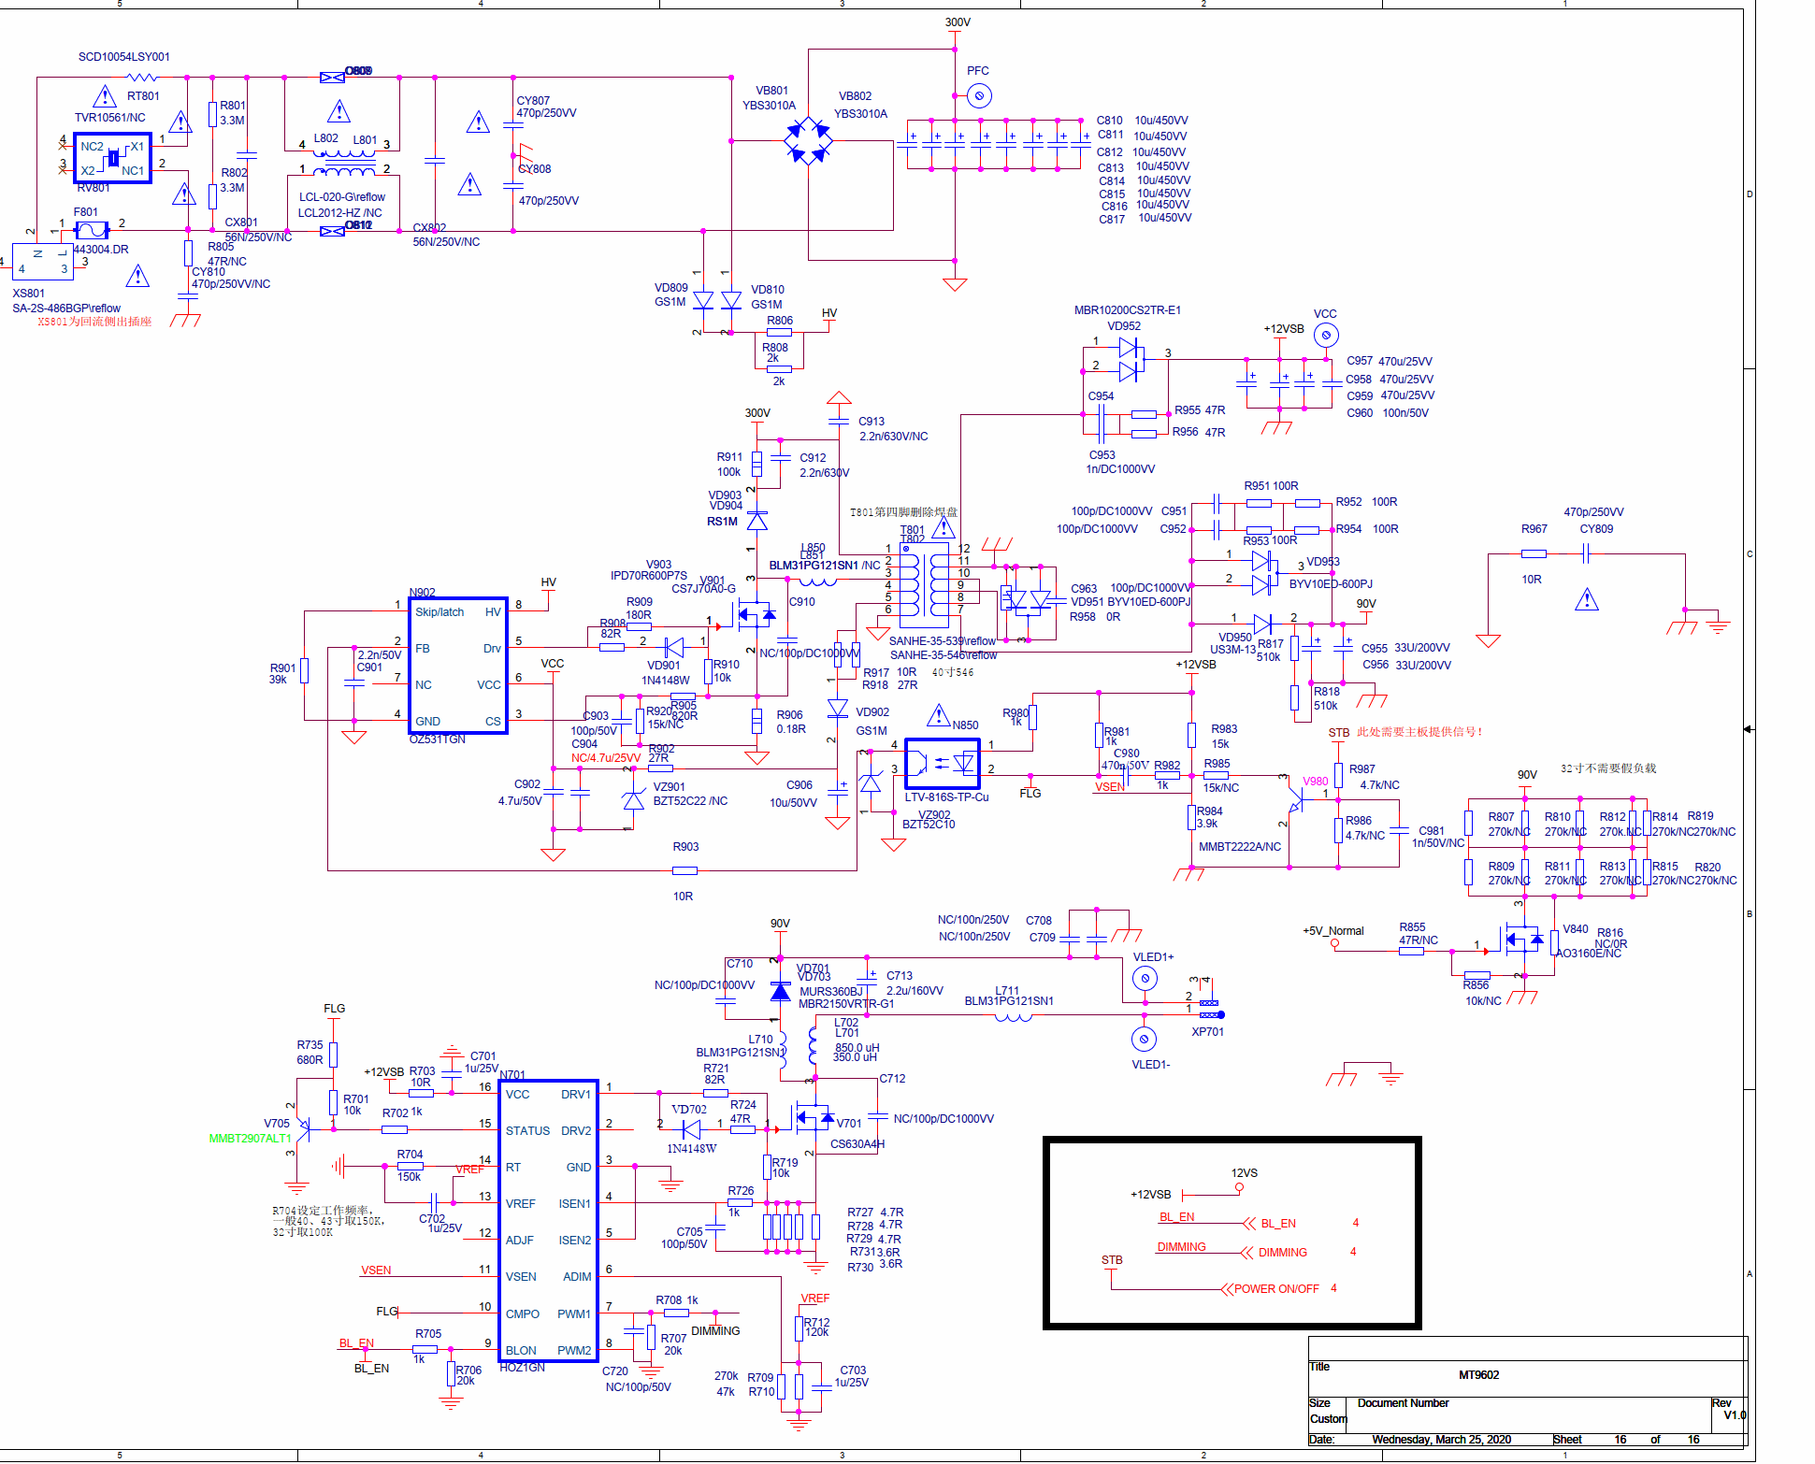1815x1464 pixels.
Task: Select the VLED1+ test point symbol
Action: pyautogui.click(x=1145, y=979)
